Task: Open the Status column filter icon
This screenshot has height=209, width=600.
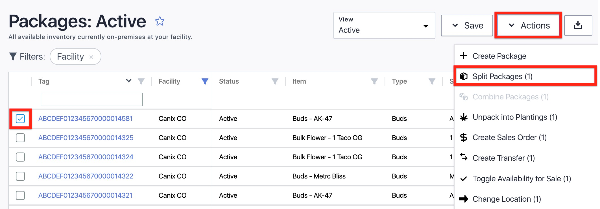Action: (275, 81)
